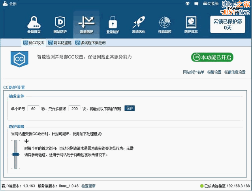This screenshot has width=252, height=191.
Task: Select the 流量防护 traffic protection icon
Action: [x=87, y=24]
